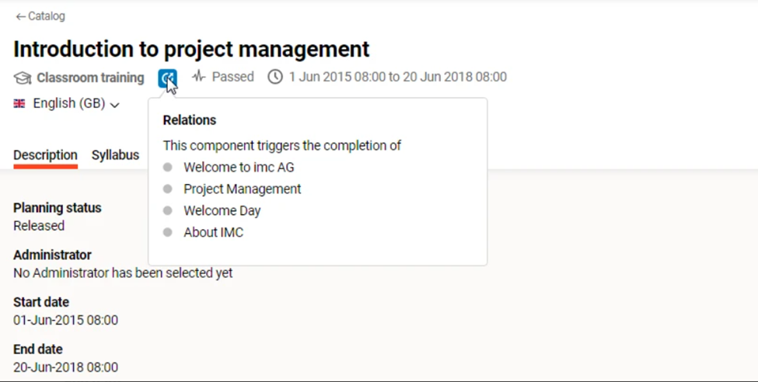Click the classroom training graduation cap icon
This screenshot has height=382, width=758.
tap(23, 78)
